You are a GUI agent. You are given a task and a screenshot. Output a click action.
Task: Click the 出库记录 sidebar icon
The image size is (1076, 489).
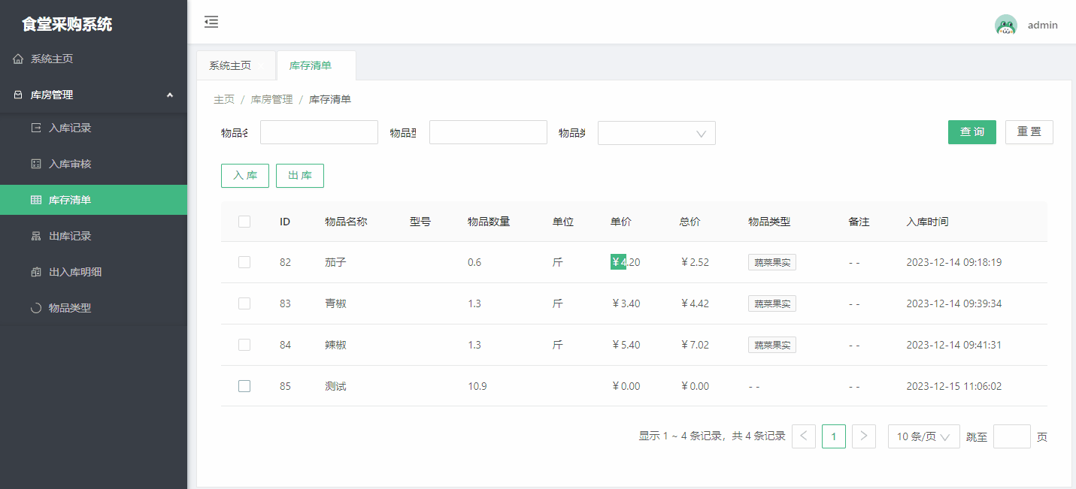pyautogui.click(x=36, y=236)
